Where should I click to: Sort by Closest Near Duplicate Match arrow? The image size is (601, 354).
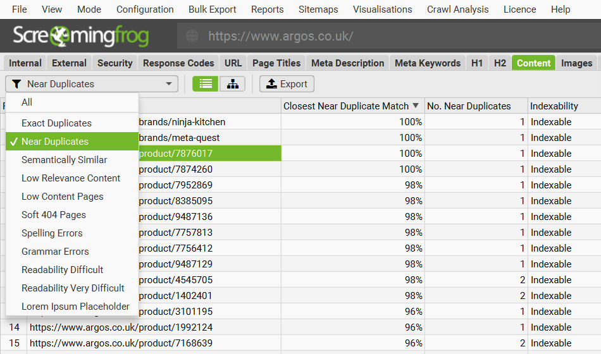[x=416, y=106]
